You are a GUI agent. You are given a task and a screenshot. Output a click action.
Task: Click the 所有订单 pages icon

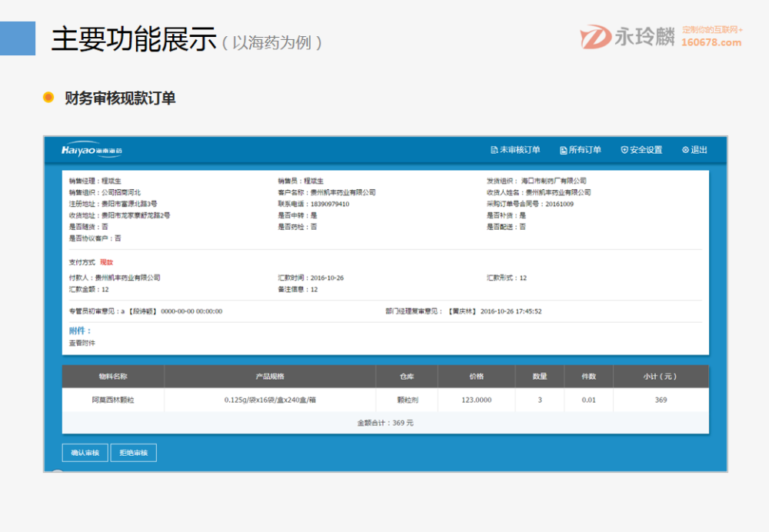pyautogui.click(x=564, y=149)
